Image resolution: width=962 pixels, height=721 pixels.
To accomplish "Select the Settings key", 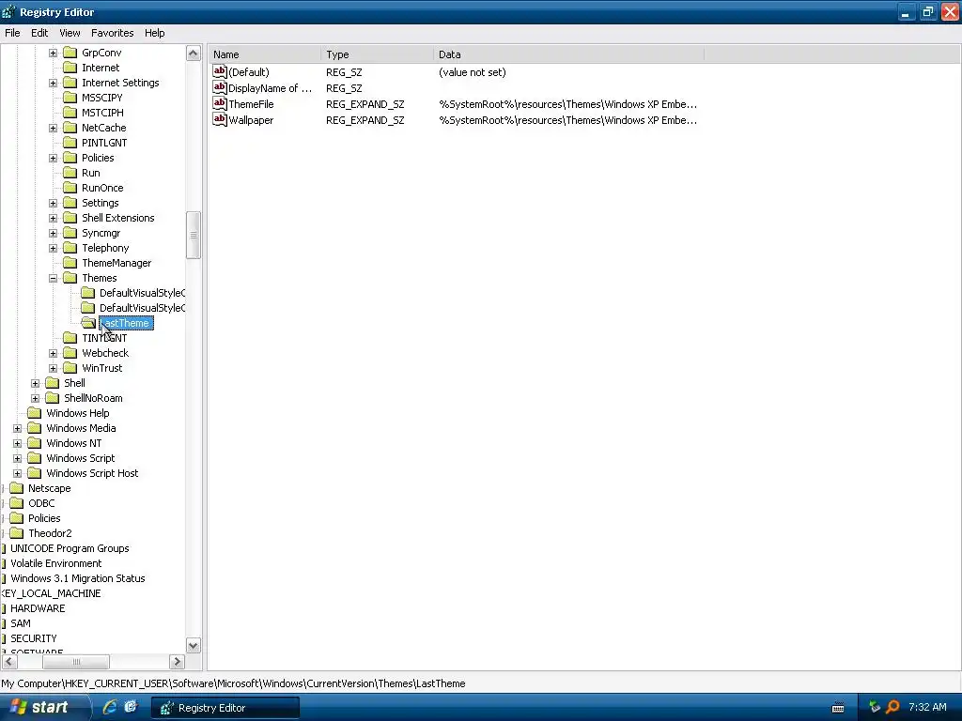I will coord(100,203).
